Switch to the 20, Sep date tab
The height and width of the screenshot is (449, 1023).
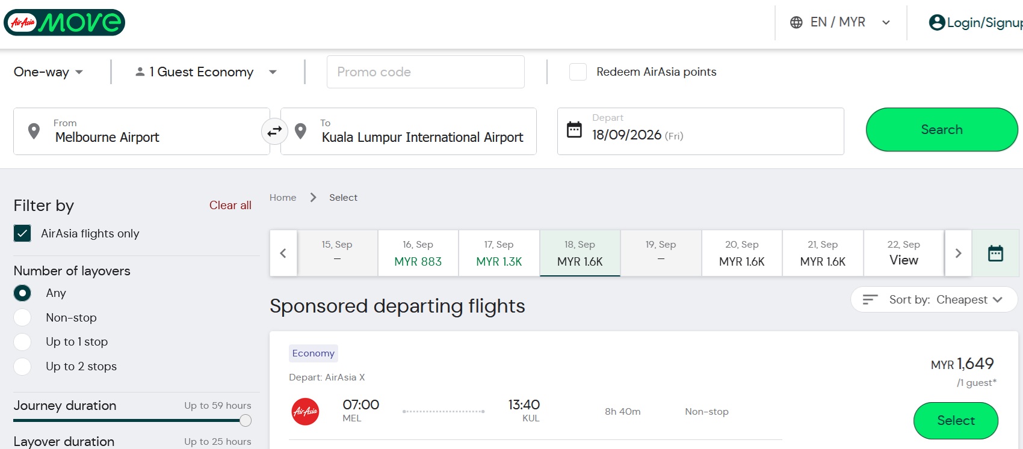pyautogui.click(x=741, y=253)
